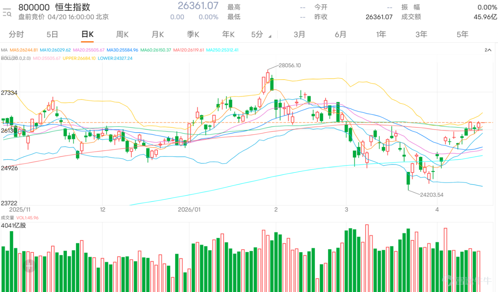Click the 28056.10 high price marker
This screenshot has width=498, height=292.
(289, 65)
